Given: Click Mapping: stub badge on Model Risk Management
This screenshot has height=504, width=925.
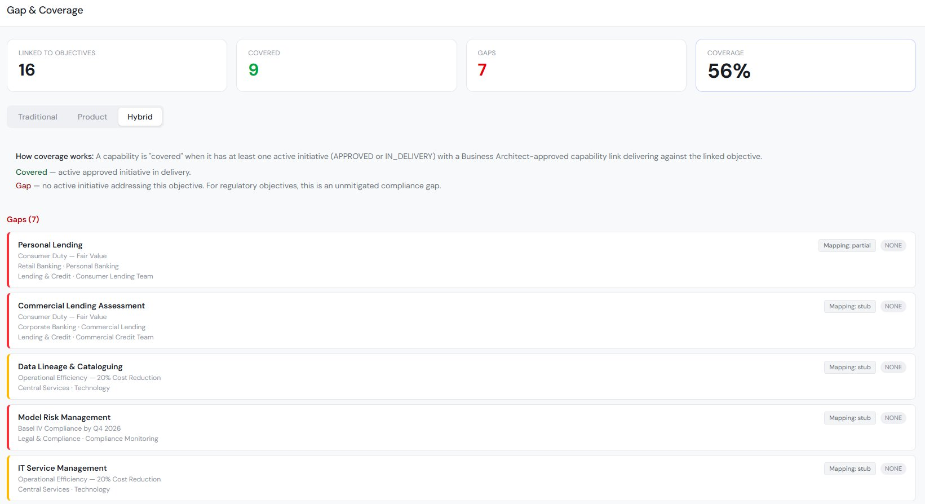Looking at the screenshot, I should click(x=849, y=418).
